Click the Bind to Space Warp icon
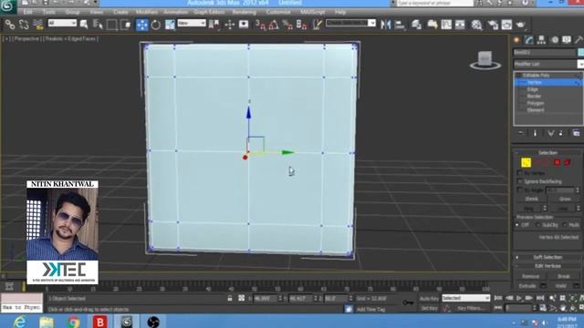The image size is (584, 328). (38, 25)
